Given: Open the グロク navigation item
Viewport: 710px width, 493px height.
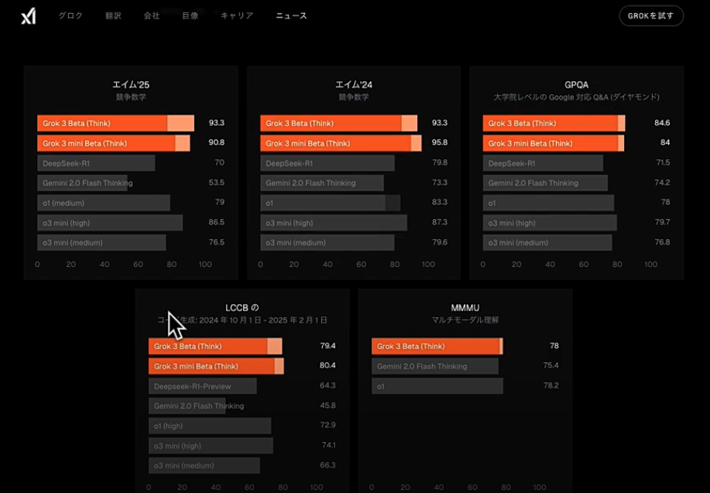Looking at the screenshot, I should (70, 15).
